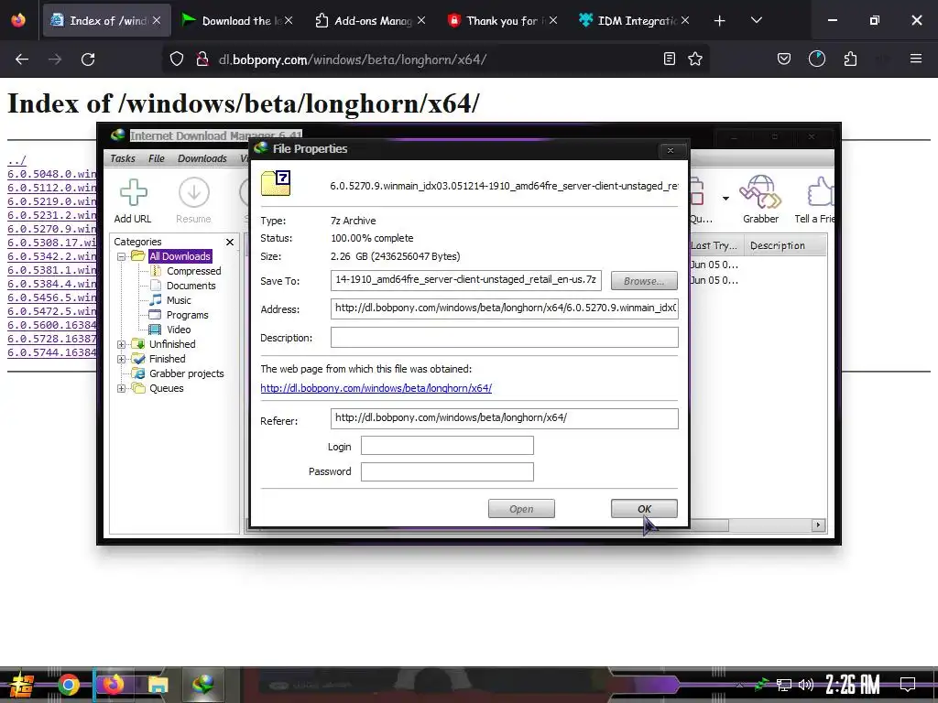The image size is (938, 703).
Task: Click the insecure connection padlock icon
Action: [x=202, y=59]
